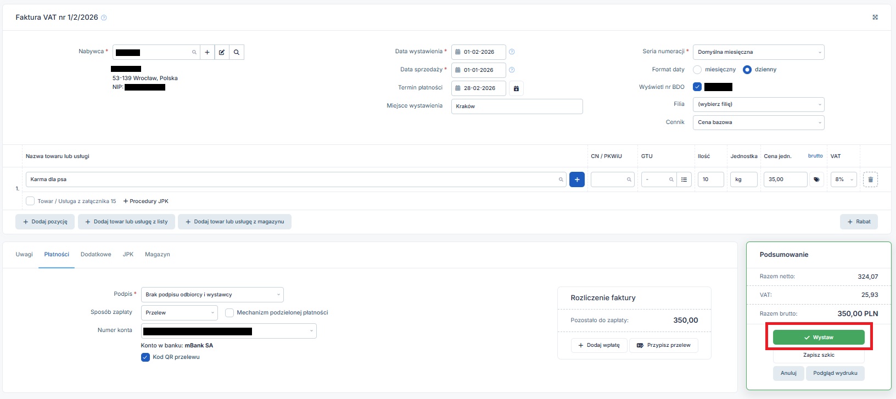Open the "Magazyn" tab

(158, 255)
